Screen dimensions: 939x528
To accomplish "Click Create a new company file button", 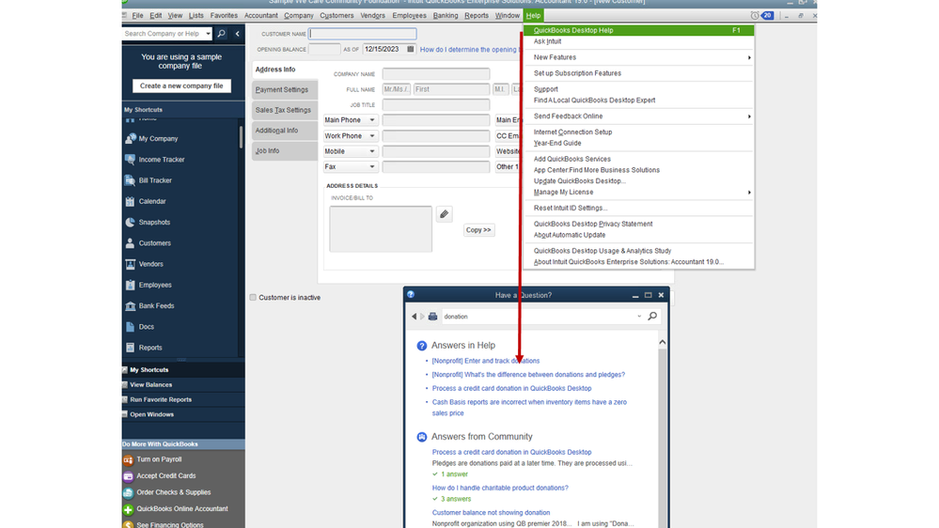I will (181, 86).
